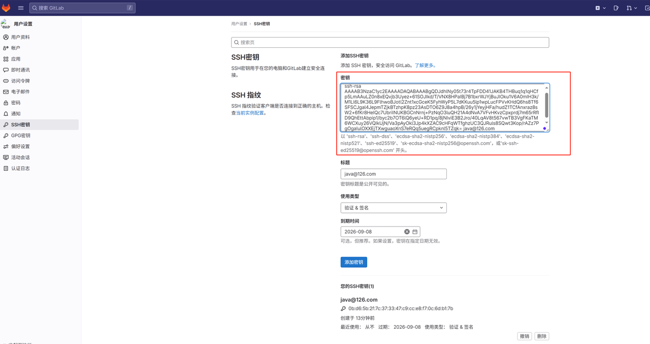Image resolution: width=650 pixels, height=344 pixels.
Task: Open the issues icon in top bar
Action: (615, 8)
